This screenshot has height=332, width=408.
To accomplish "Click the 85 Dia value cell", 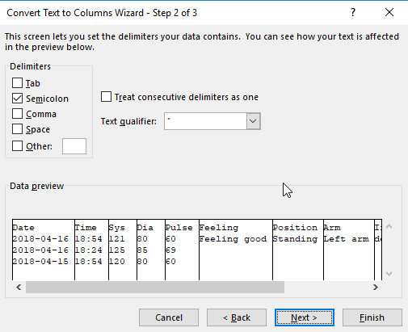I will [x=142, y=250].
